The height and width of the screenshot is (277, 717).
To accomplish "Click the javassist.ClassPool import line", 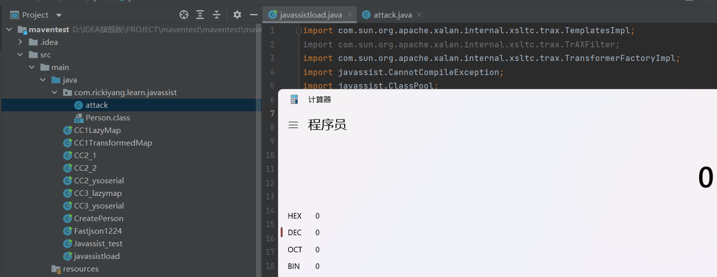I will pyautogui.click(x=370, y=86).
